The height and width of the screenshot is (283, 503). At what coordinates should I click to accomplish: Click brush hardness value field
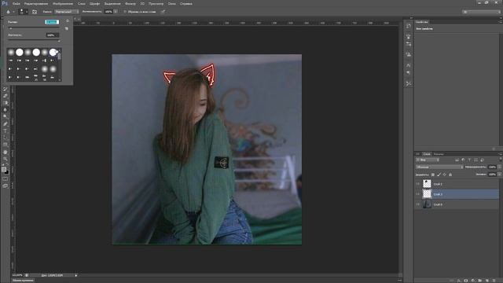(53, 35)
